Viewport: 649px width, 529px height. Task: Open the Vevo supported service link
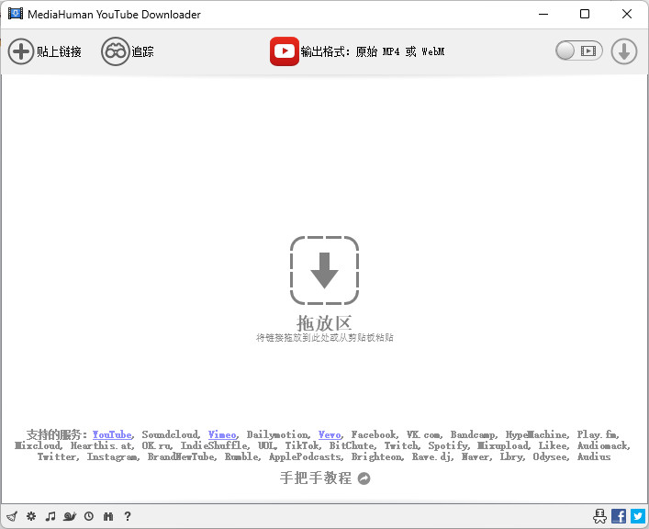[330, 434]
